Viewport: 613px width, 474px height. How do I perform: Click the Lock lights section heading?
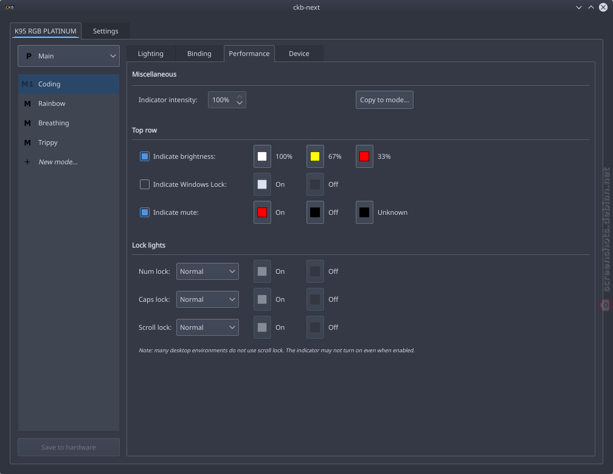(148, 245)
